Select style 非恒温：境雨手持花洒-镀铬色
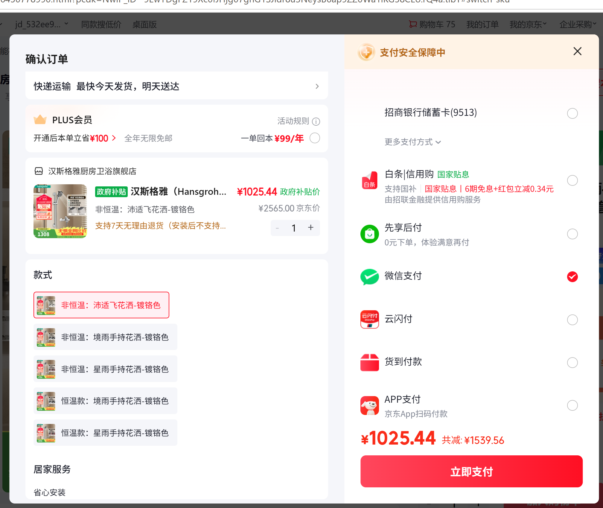This screenshot has width=603, height=508. pyautogui.click(x=105, y=337)
